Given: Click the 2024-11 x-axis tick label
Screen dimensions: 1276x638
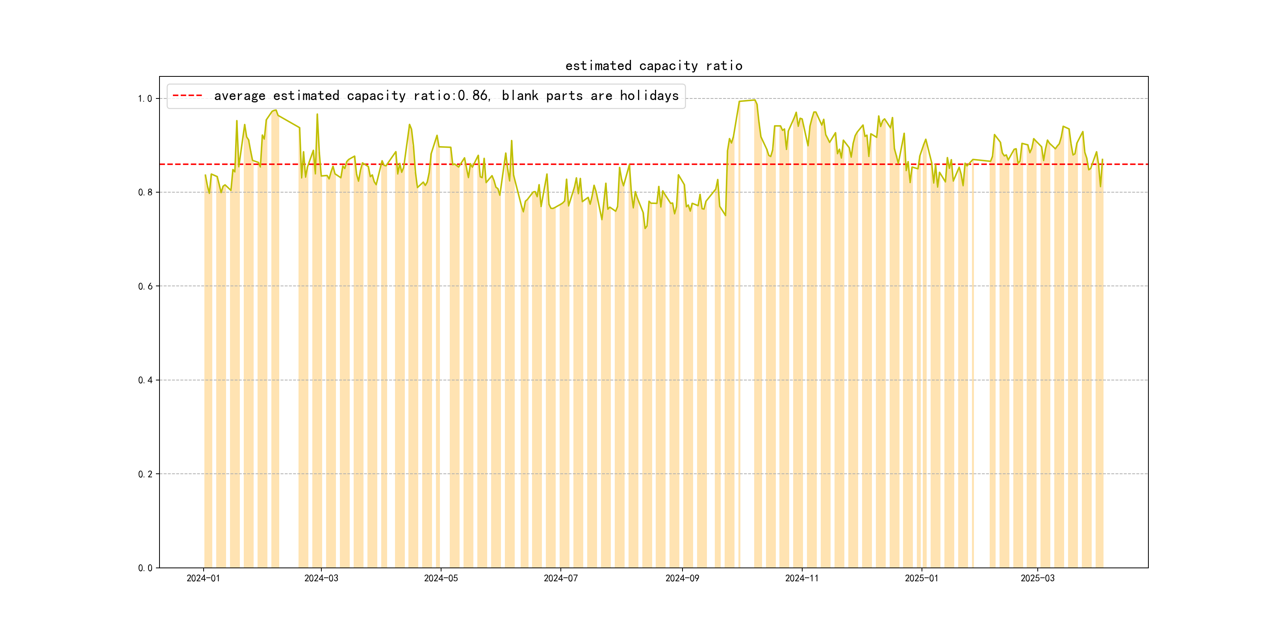Looking at the screenshot, I should point(802,578).
